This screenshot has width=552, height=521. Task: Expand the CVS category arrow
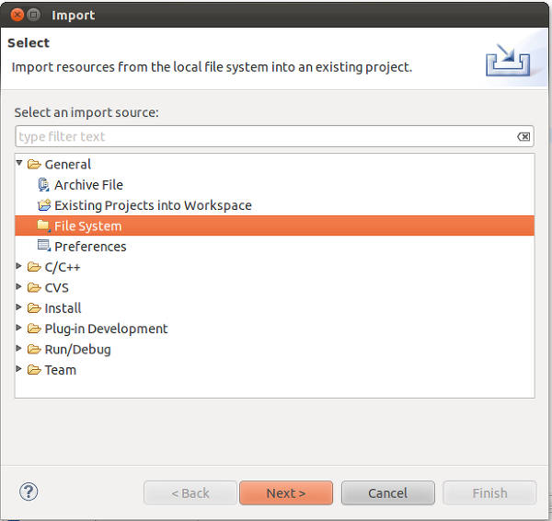coord(19,286)
